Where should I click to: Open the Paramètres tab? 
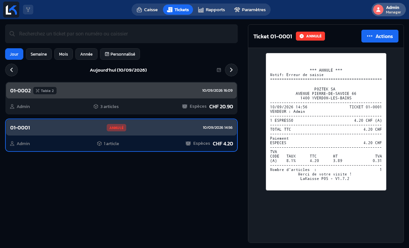point(250,10)
